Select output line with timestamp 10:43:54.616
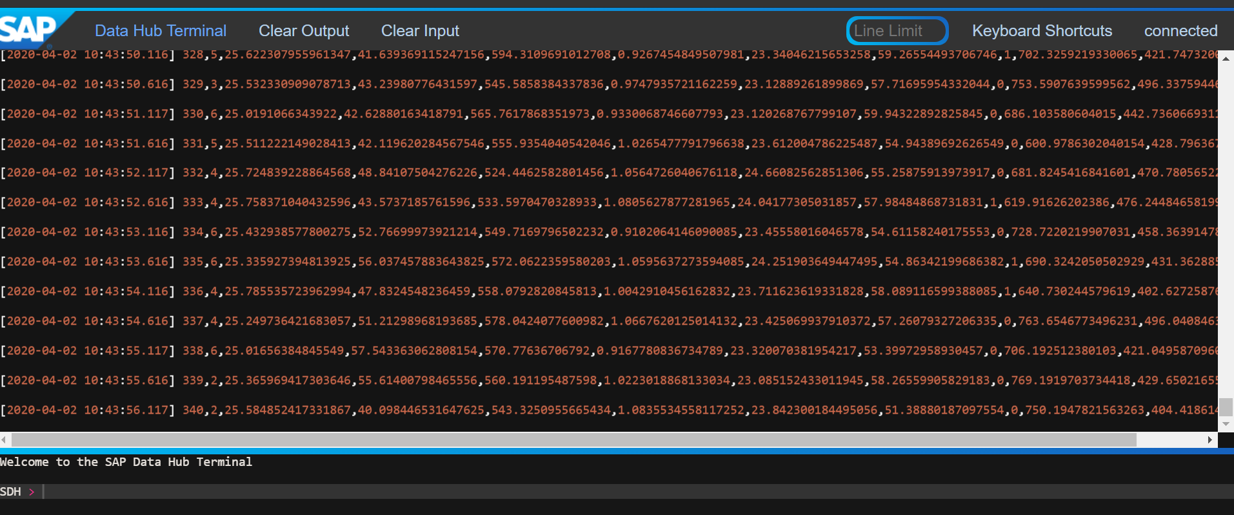The height and width of the screenshot is (515, 1234). [x=609, y=321]
